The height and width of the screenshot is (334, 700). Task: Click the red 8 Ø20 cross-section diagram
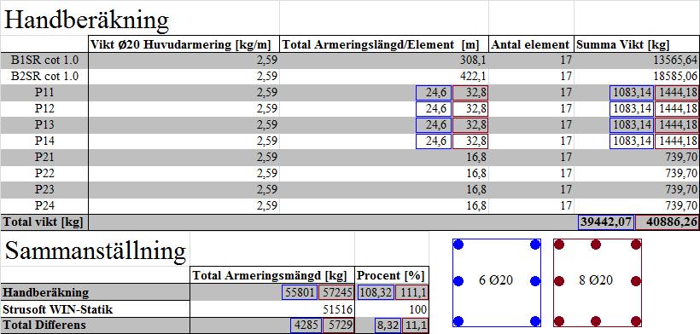598,282
